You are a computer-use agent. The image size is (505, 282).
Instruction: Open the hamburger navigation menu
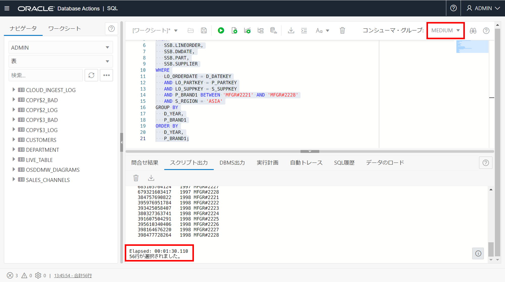7,8
